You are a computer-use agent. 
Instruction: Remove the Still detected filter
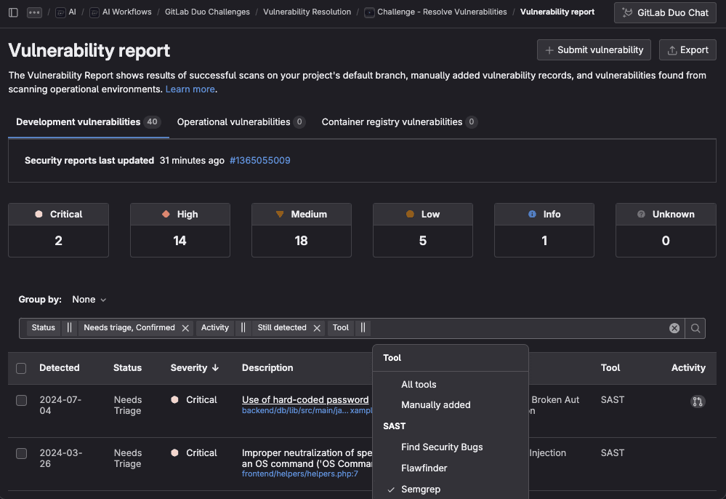tap(317, 328)
